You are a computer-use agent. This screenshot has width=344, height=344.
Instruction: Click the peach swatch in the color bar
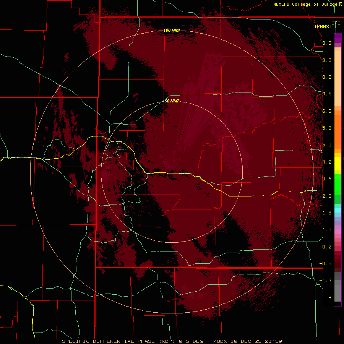click(338, 78)
